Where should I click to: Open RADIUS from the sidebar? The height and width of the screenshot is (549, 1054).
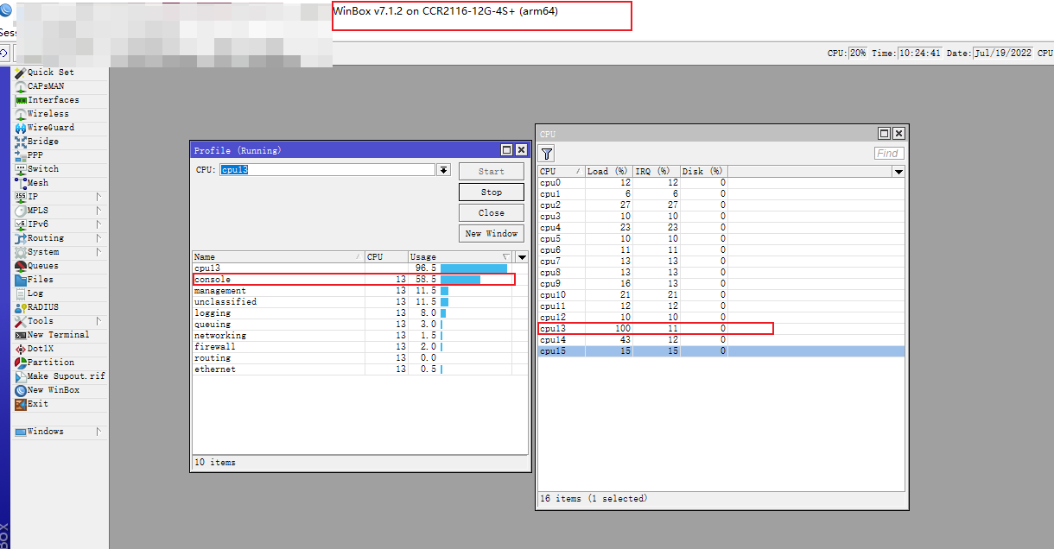coord(42,307)
